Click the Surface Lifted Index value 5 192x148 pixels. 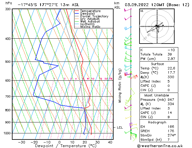[168, 81]
